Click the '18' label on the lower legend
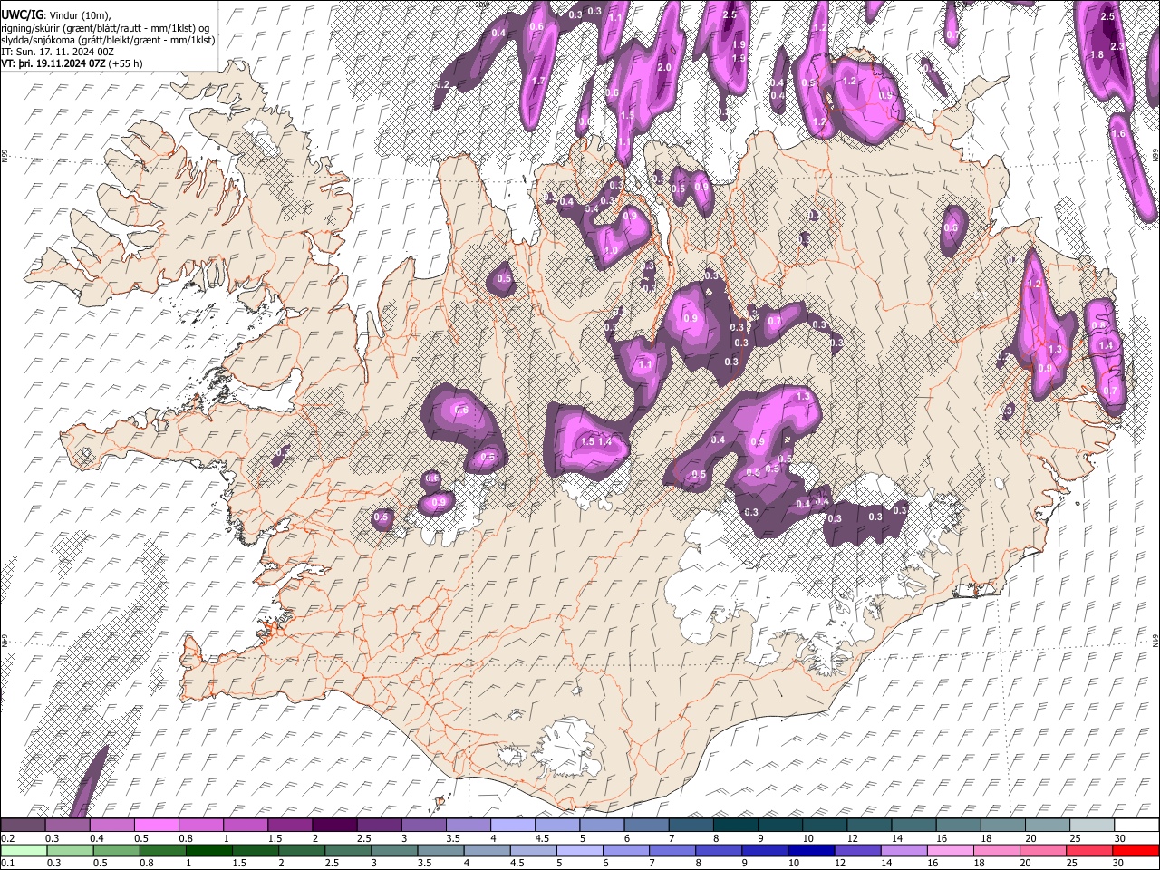1160x870 pixels. 981,863
